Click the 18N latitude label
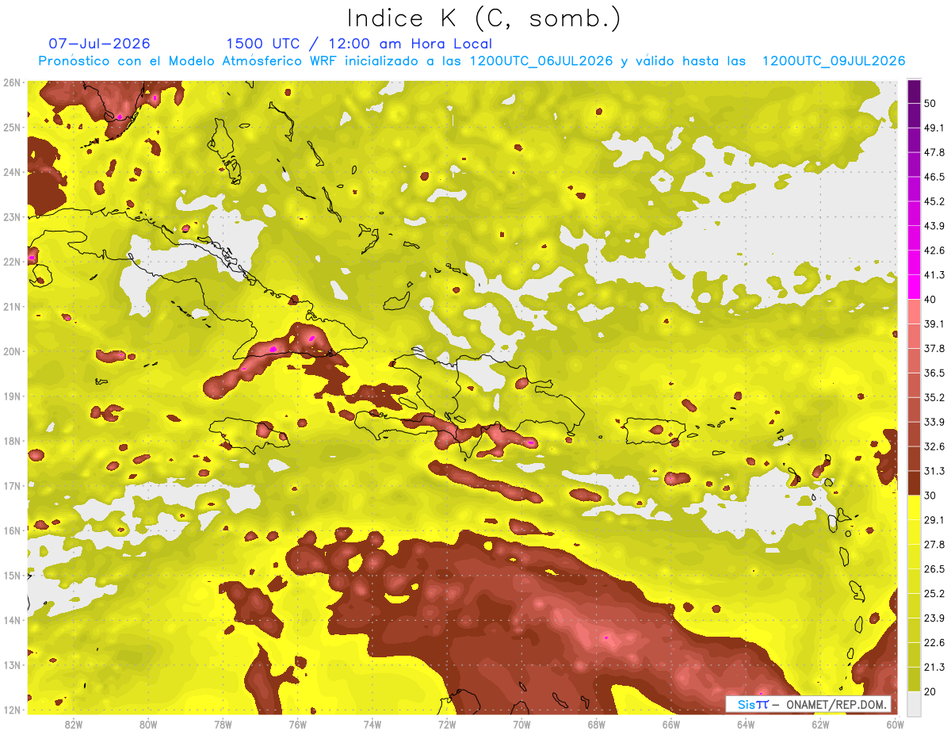The image size is (951, 735). click(12, 441)
